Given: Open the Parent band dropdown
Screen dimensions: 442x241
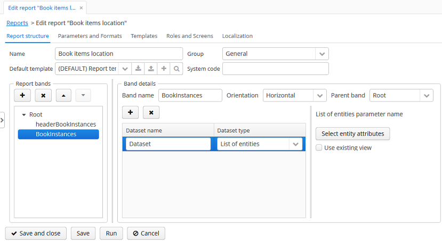Looking at the screenshot, I should (426, 95).
